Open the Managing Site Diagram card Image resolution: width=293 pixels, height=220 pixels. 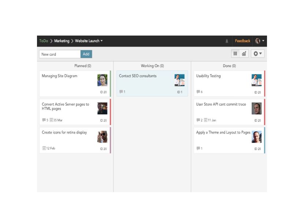75,84
